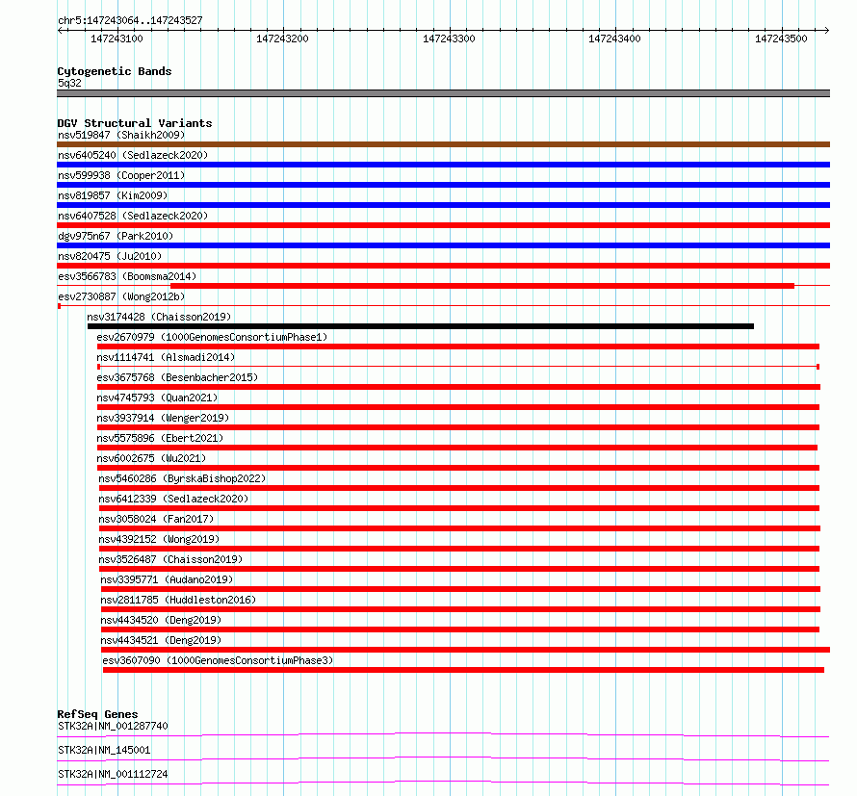Click black nsv3174428 (Chaisson2019) bar

tap(421, 326)
